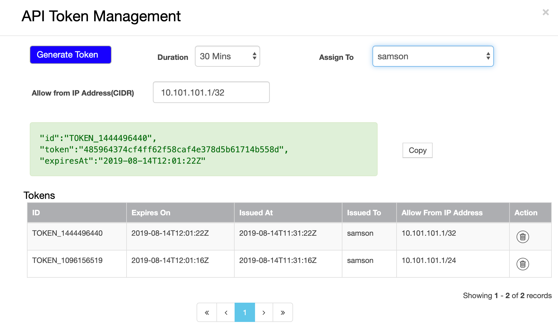
Task: Copy the generated token details
Action: pyautogui.click(x=418, y=150)
